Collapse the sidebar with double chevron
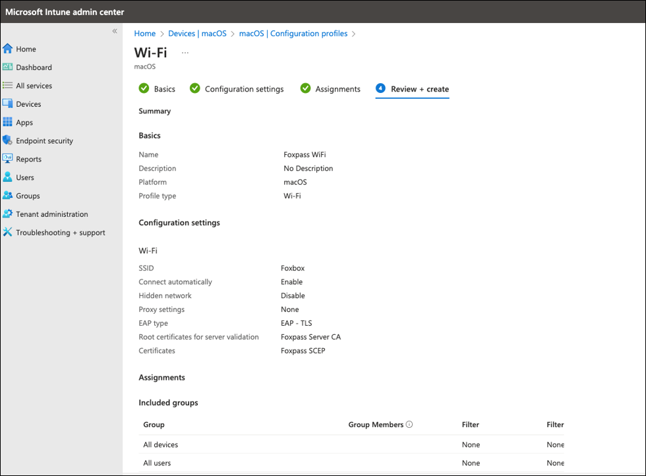The height and width of the screenshot is (476, 646). pos(115,32)
